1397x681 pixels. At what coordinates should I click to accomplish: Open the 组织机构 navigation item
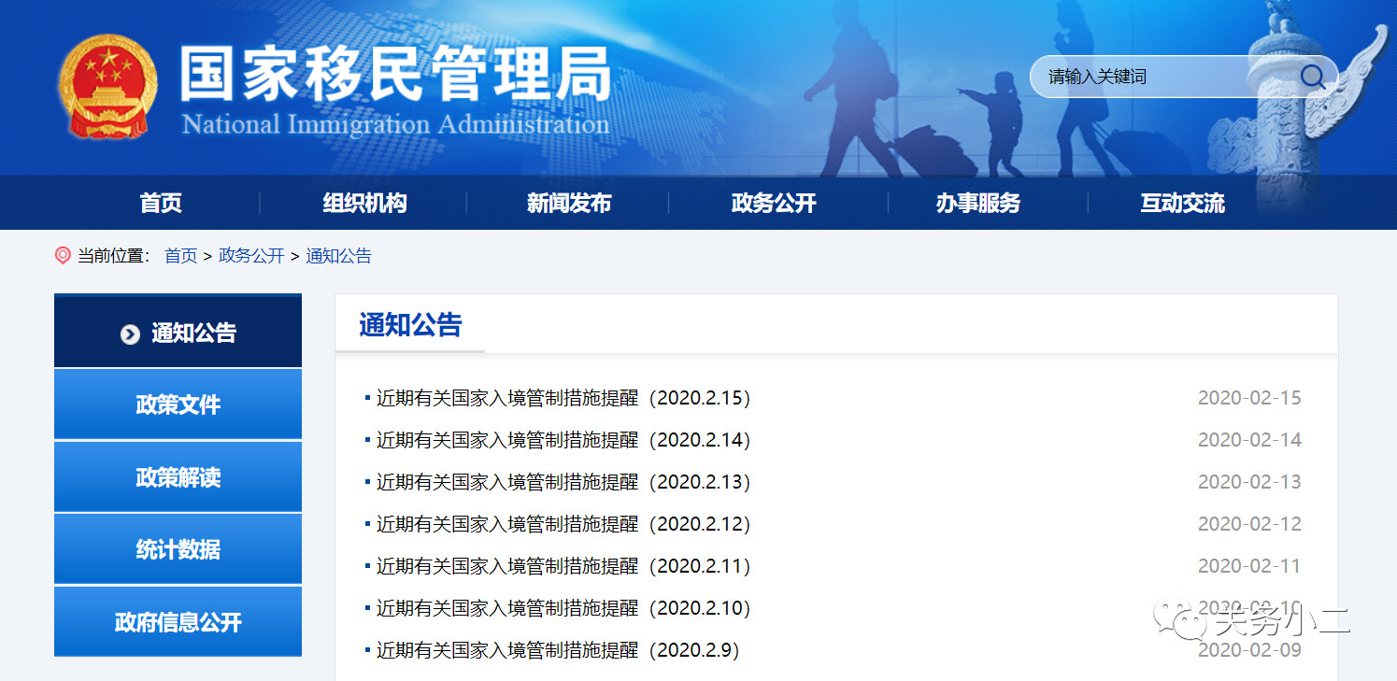click(364, 203)
